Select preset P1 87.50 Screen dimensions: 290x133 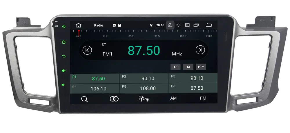coord(95,78)
